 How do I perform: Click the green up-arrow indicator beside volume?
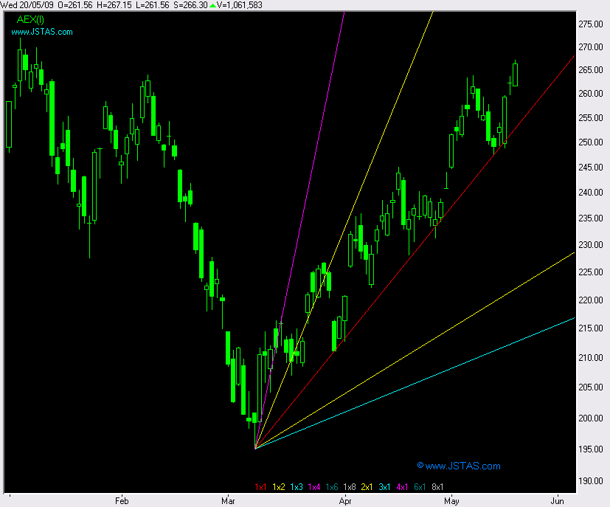click(x=213, y=5)
